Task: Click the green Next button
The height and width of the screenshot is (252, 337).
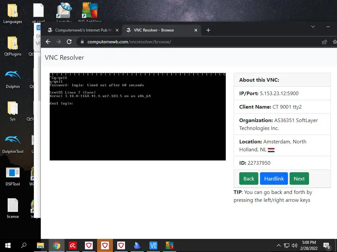Action: click(x=299, y=178)
